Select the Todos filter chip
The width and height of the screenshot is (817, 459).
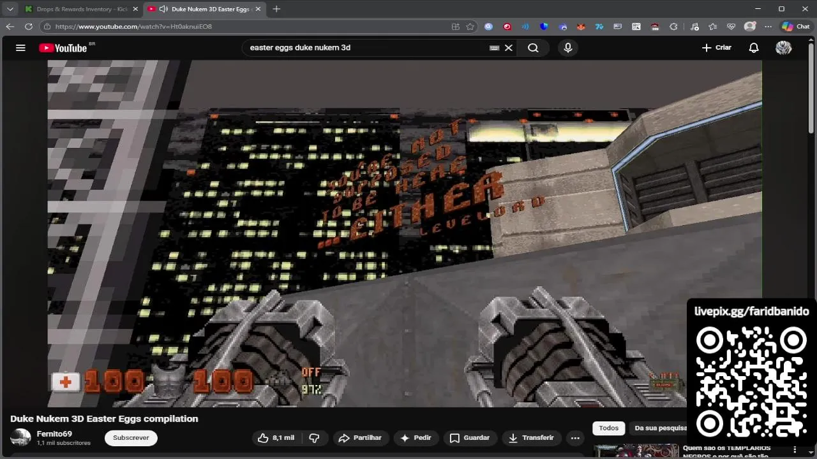pyautogui.click(x=608, y=428)
